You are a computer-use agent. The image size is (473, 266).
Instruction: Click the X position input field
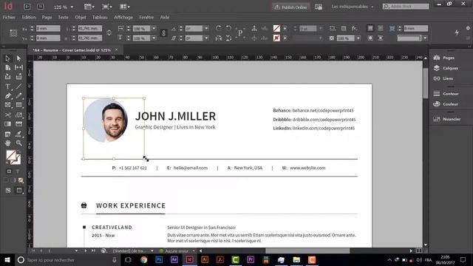[x=48, y=28]
